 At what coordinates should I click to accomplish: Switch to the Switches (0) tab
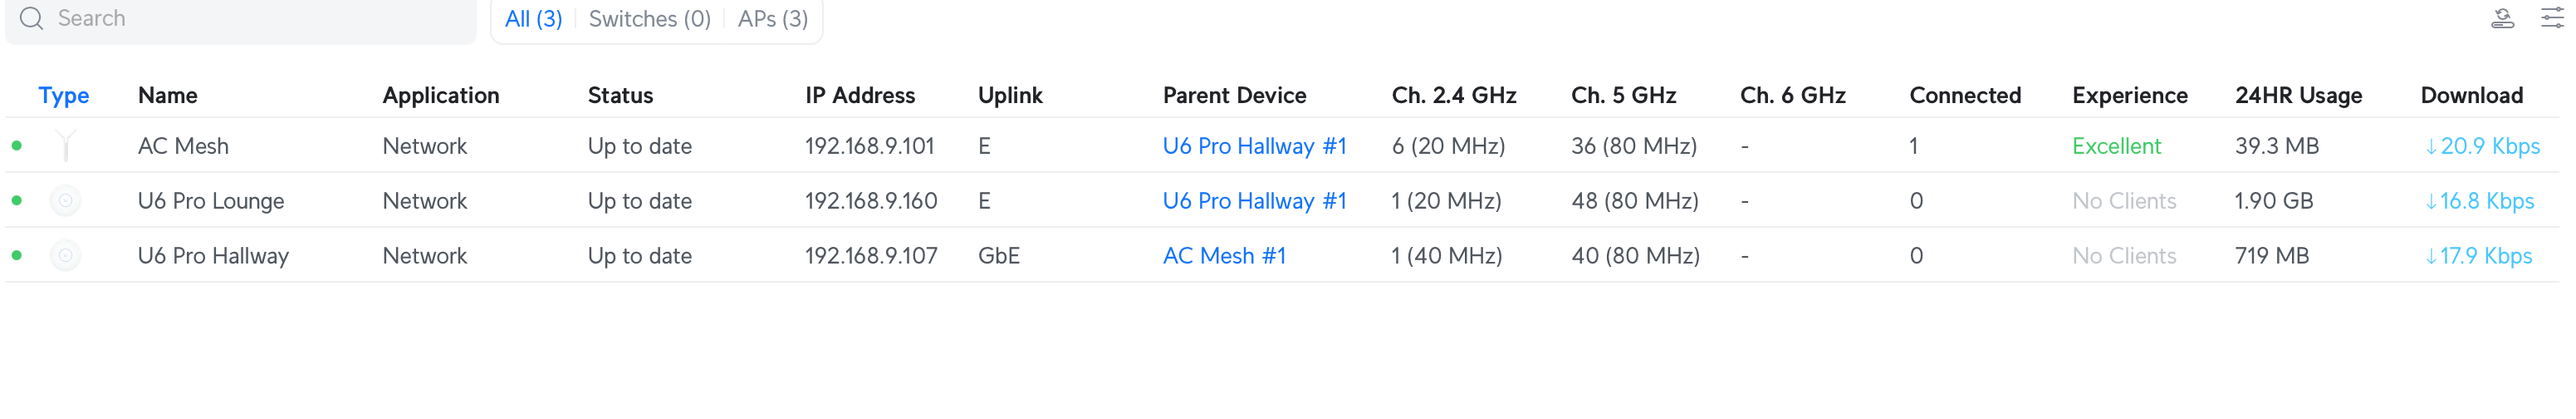pyautogui.click(x=649, y=19)
